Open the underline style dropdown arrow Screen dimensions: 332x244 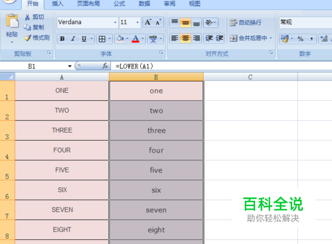coord(92,39)
